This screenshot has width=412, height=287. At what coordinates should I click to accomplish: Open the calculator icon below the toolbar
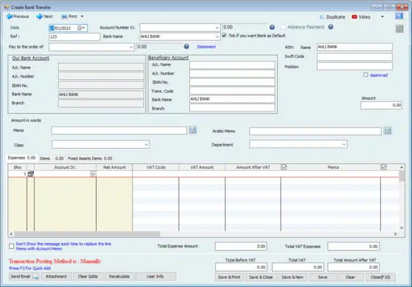(399, 29)
